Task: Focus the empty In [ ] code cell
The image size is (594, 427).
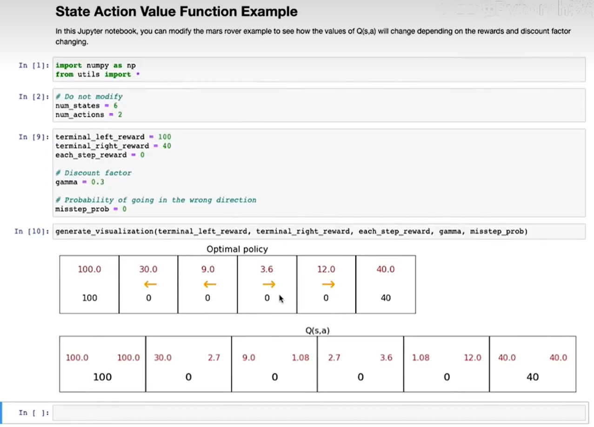Action: (x=319, y=413)
